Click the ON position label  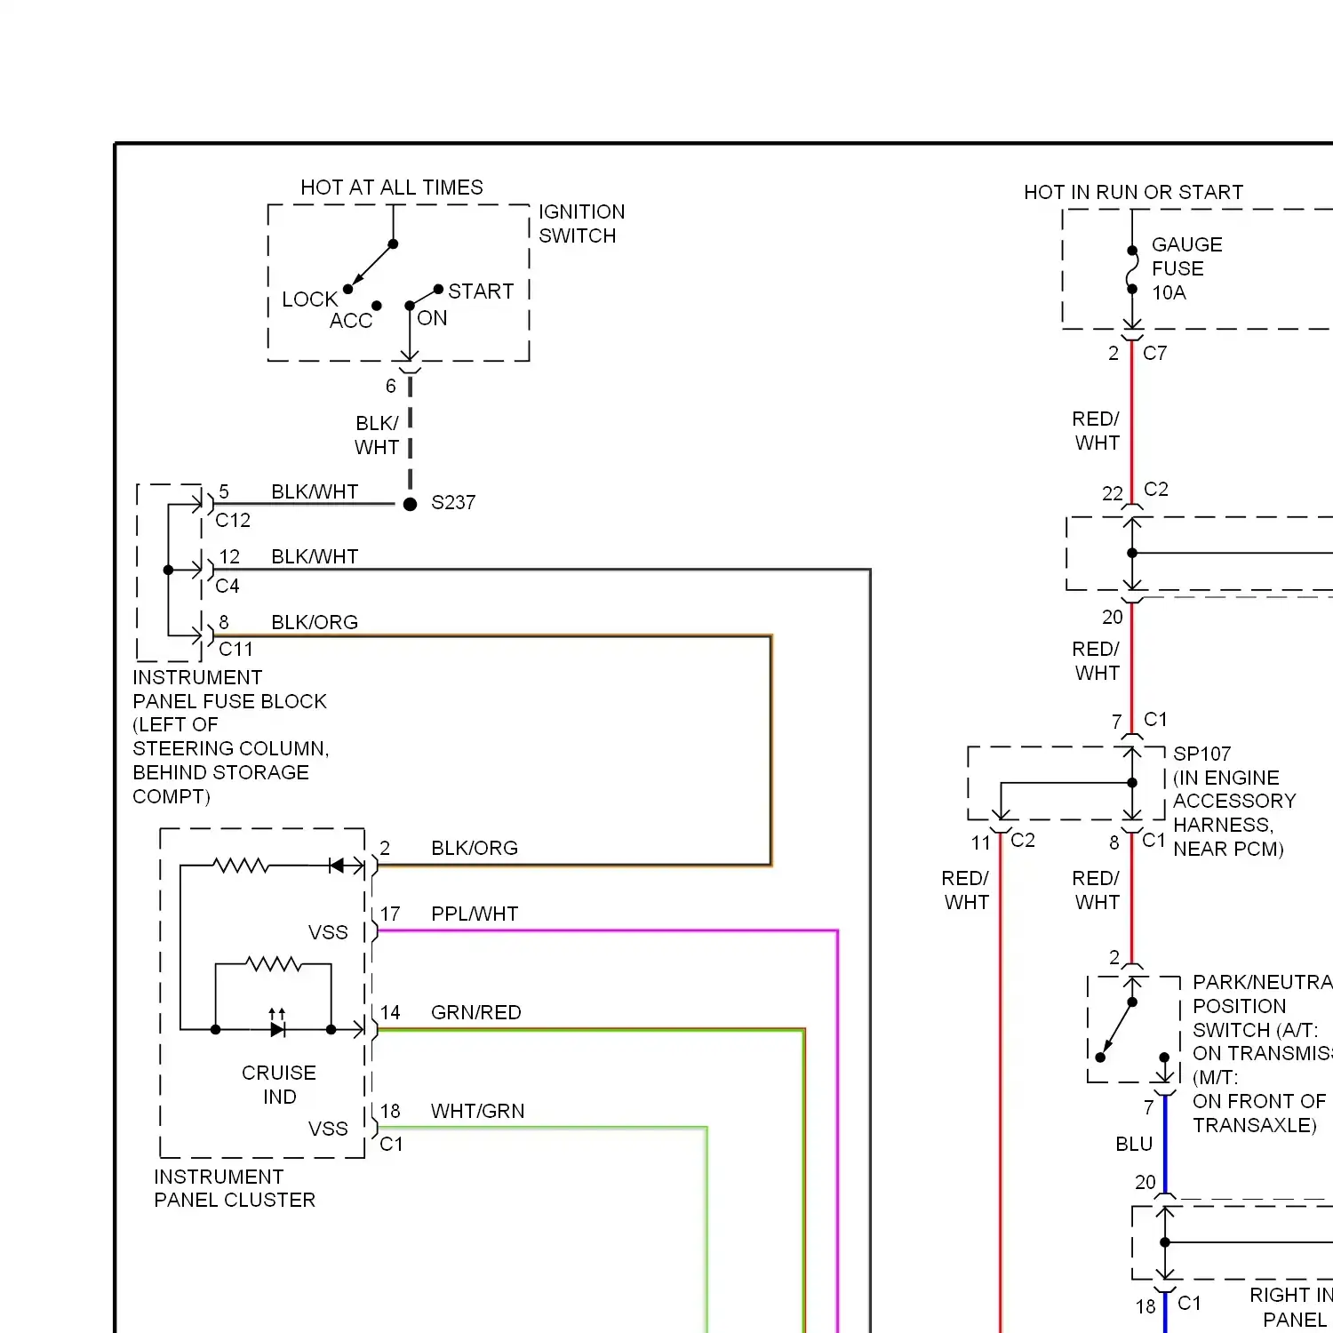(x=433, y=318)
